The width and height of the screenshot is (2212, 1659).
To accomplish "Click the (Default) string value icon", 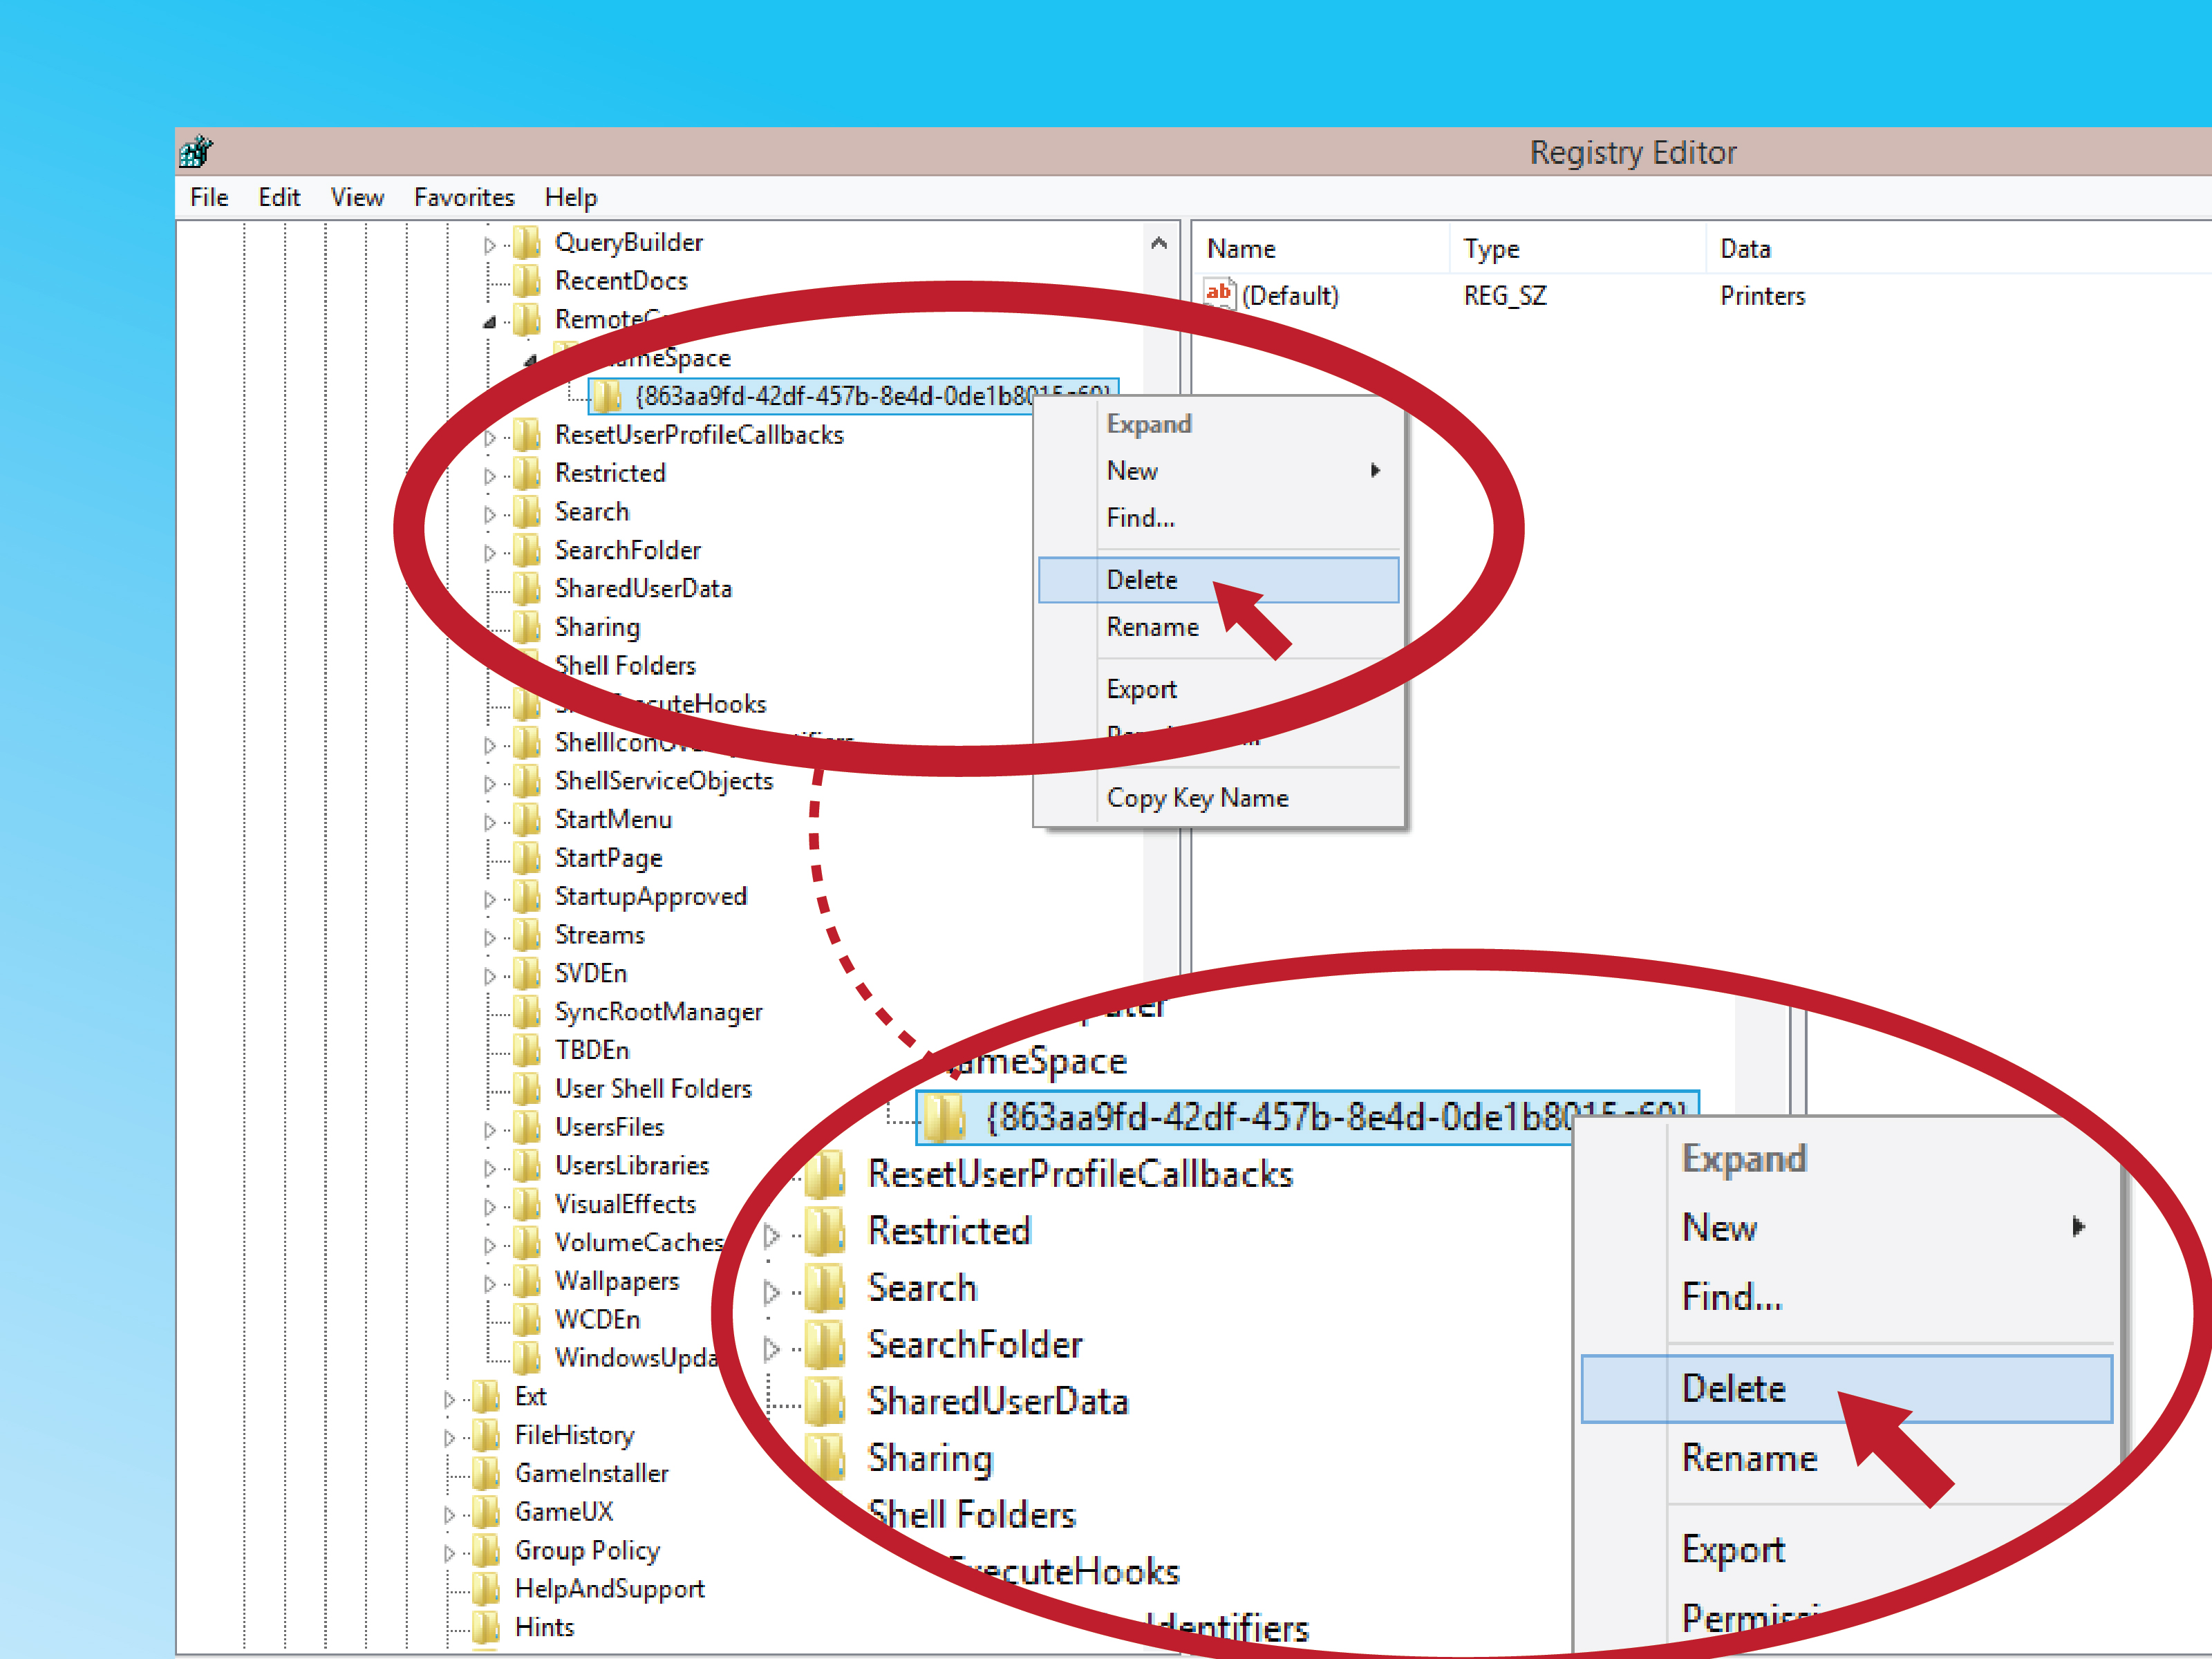I will coord(1219,295).
